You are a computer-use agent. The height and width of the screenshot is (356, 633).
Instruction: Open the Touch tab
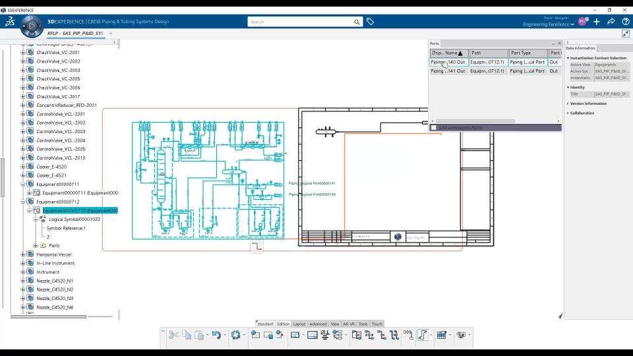(377, 324)
